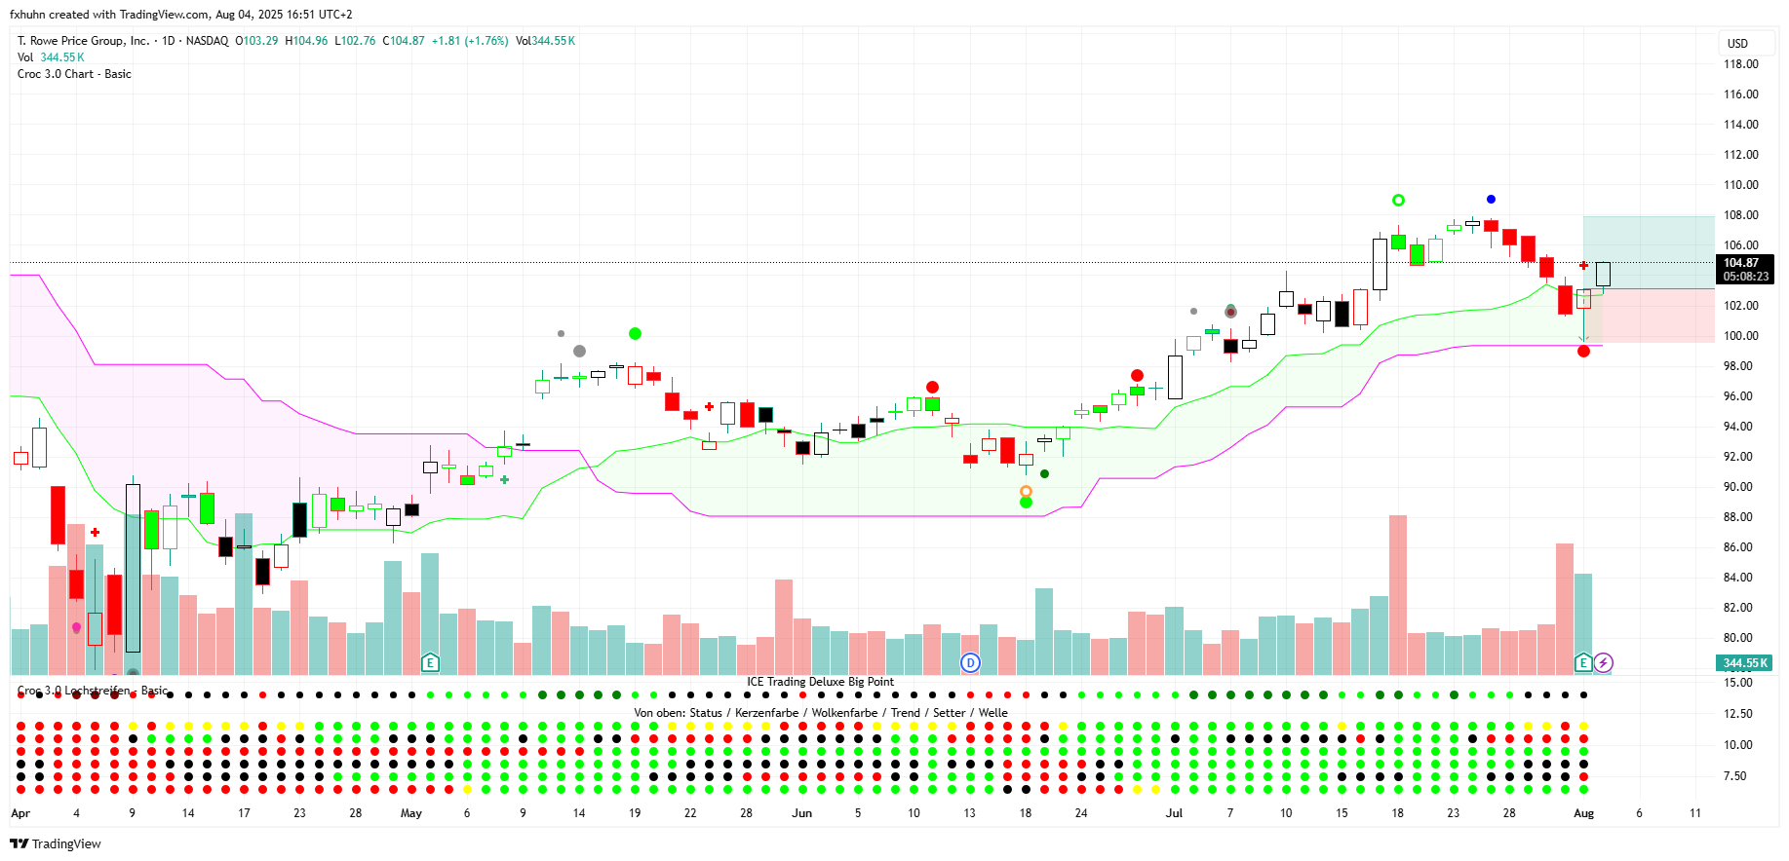
Task: Click the 104.87 current price label
Action: tap(1740, 263)
